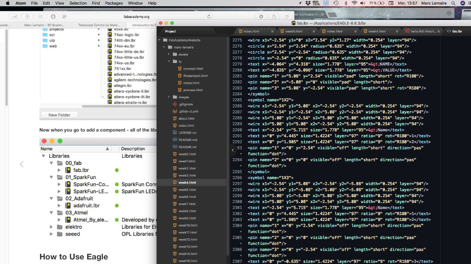471x264 pixels.
Task: Click the Wi-Fi icon in menu bar
Action: point(354,3)
